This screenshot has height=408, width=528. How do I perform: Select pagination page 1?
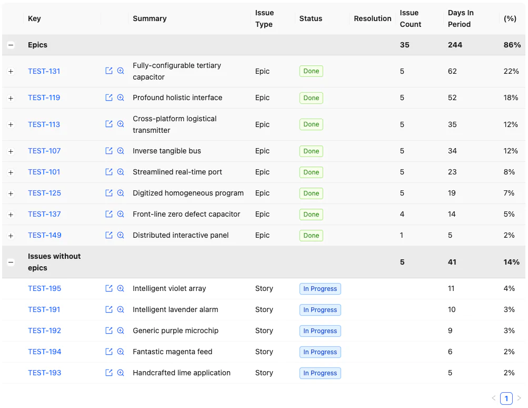click(x=506, y=398)
